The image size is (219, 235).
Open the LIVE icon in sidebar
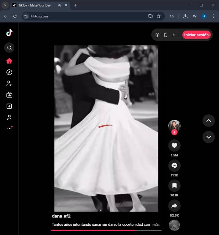(x=9, y=95)
